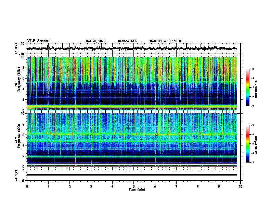Click time-axis tick label "8"
271x209 pixels.
pos(198,186)
